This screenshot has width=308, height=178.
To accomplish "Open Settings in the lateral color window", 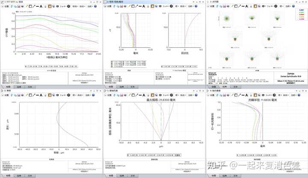I will tap(108, 95).
